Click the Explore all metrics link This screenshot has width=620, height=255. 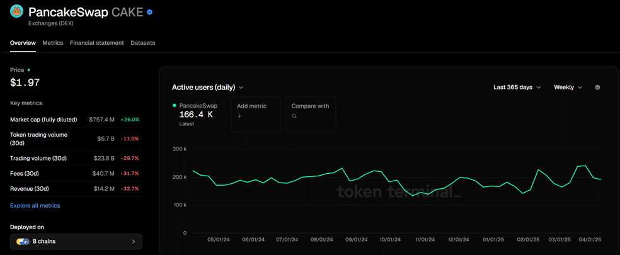[x=35, y=206]
